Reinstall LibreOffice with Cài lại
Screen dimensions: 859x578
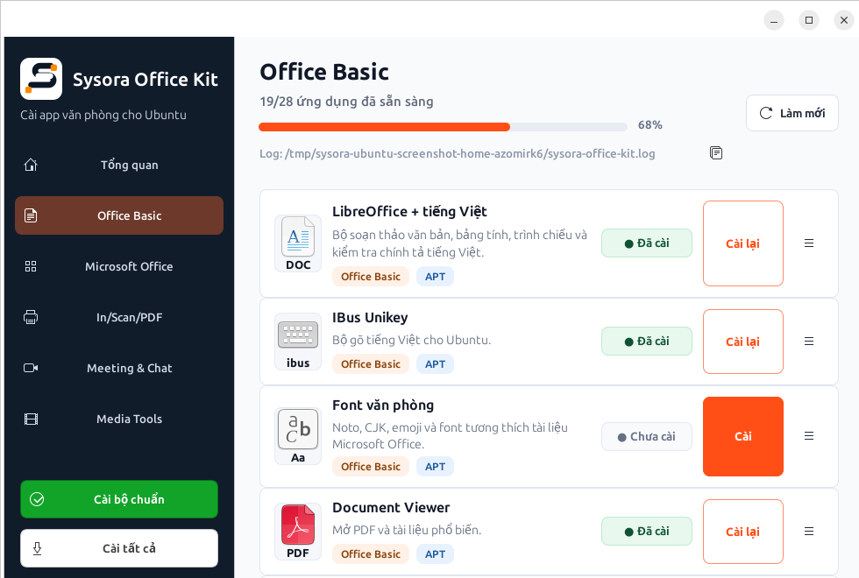[743, 243]
